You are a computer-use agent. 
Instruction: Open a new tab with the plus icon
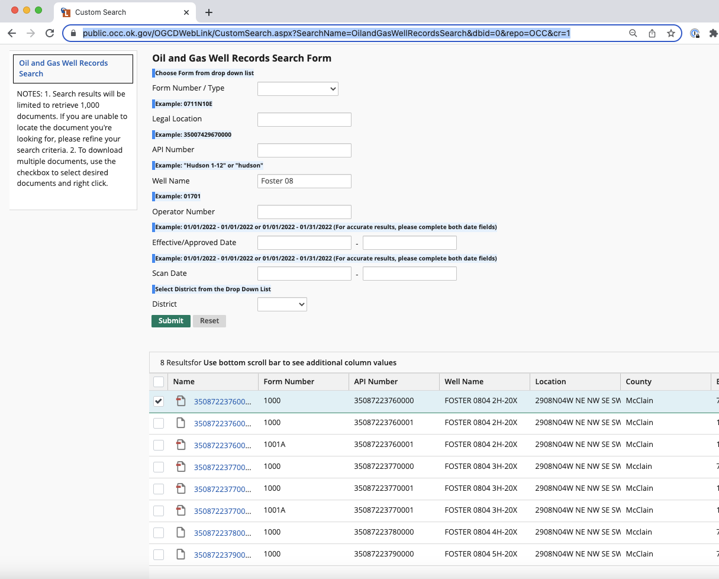209,12
